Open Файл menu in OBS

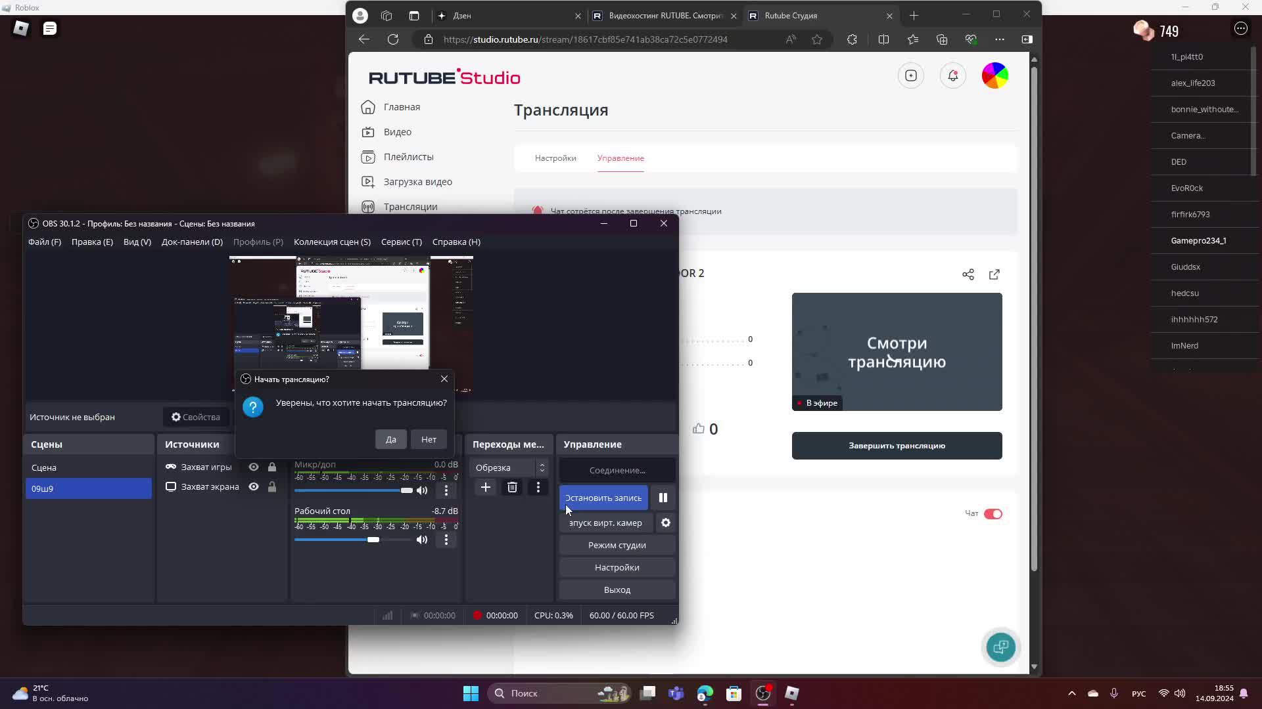click(x=45, y=242)
